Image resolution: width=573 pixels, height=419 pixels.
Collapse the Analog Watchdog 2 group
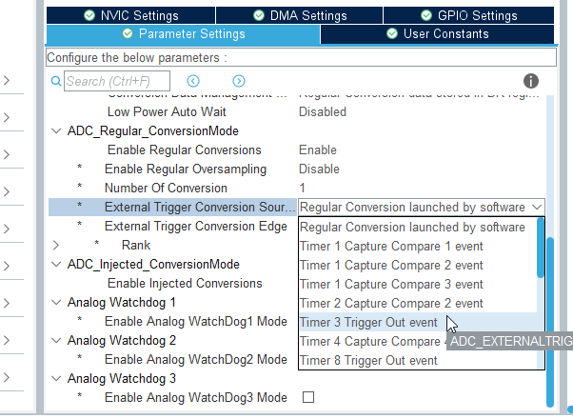56,340
